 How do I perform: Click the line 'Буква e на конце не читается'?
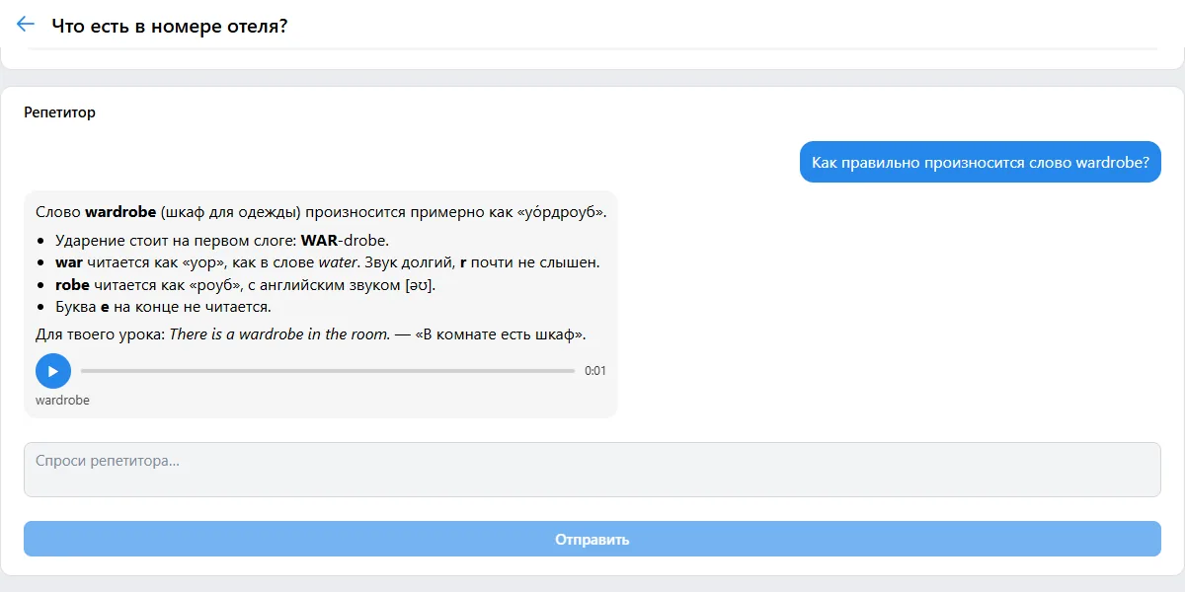pyautogui.click(x=163, y=307)
